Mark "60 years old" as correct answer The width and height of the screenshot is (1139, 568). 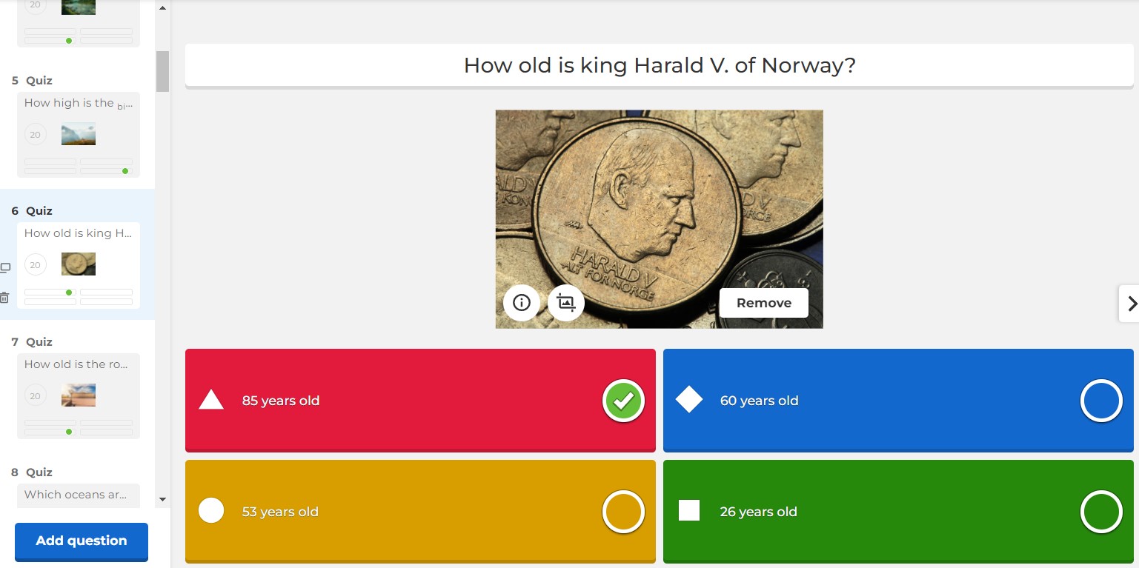pyautogui.click(x=1101, y=401)
